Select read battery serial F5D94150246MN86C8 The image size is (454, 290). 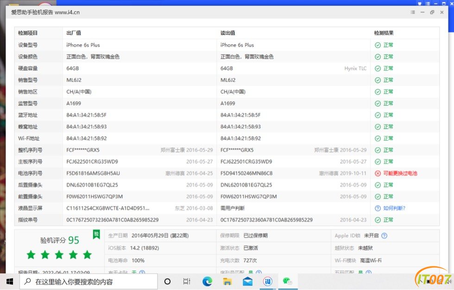tap(246, 173)
